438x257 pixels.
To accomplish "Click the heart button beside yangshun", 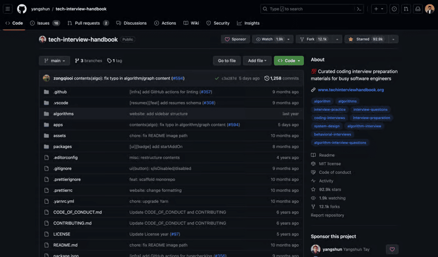I will point(392,249).
